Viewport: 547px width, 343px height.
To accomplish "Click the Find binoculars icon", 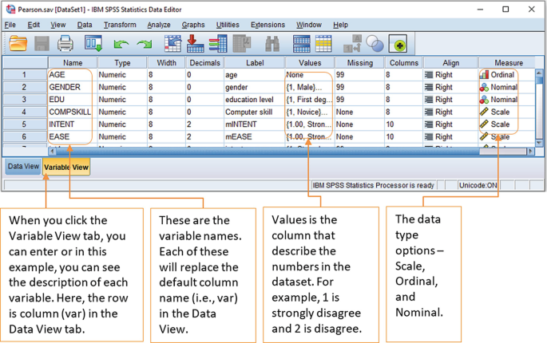I will [272, 43].
